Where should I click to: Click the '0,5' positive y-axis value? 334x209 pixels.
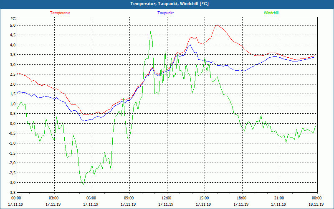click(x=13, y=114)
